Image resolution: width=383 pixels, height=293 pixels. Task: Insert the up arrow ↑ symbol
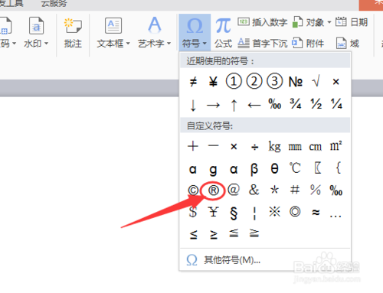pyautogui.click(x=234, y=105)
